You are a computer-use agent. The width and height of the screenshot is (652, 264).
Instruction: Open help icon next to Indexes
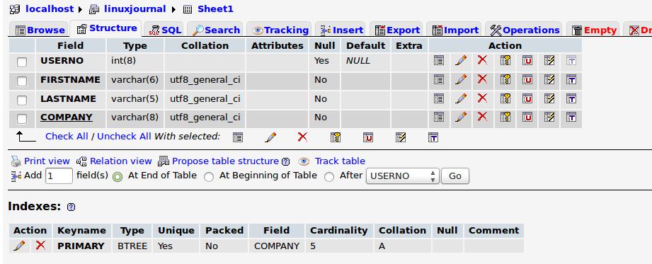tap(71, 207)
